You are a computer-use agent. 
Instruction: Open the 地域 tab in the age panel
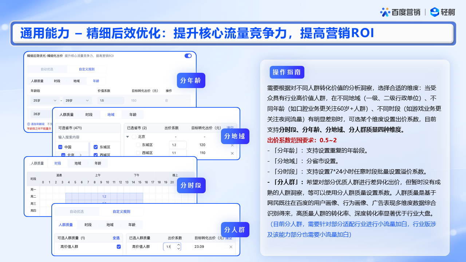pyautogui.click(x=76, y=81)
